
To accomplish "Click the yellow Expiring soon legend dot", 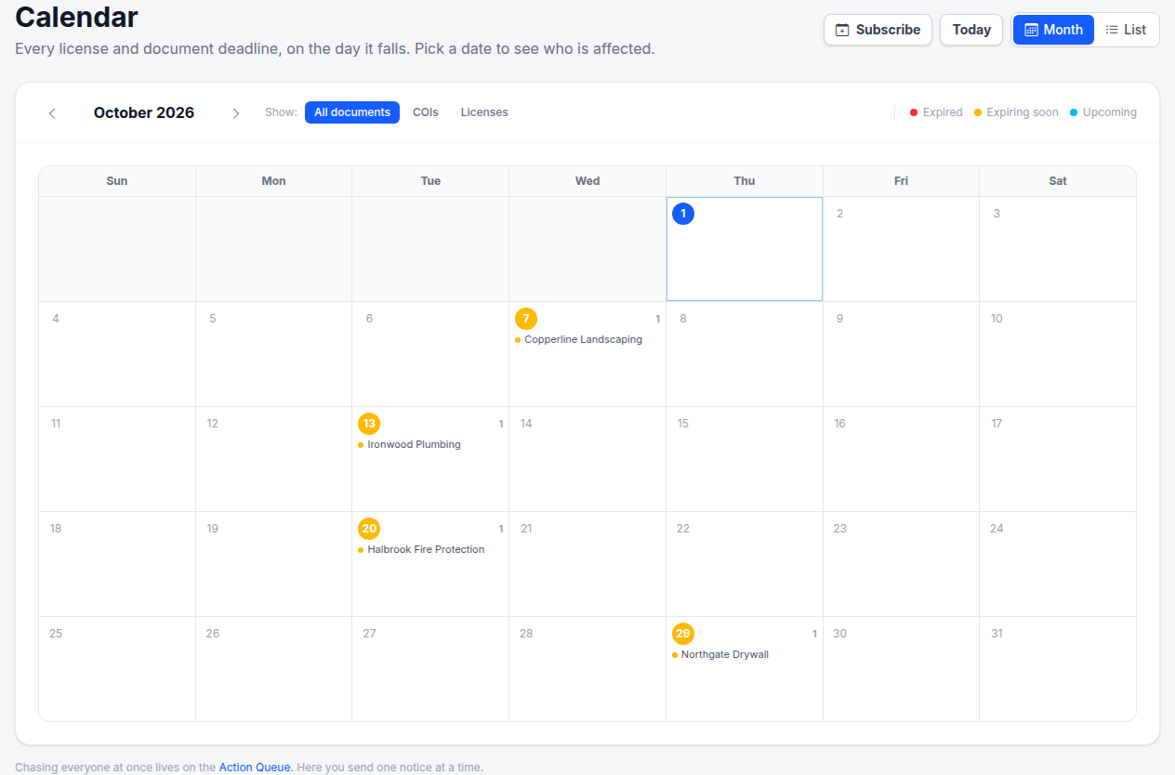I will (x=978, y=112).
